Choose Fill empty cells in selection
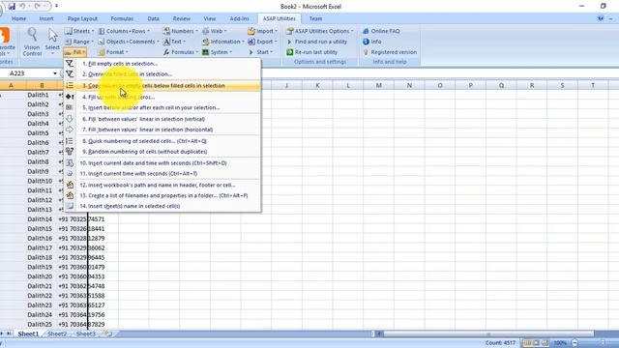This screenshot has width=619, height=348. [x=162, y=64]
